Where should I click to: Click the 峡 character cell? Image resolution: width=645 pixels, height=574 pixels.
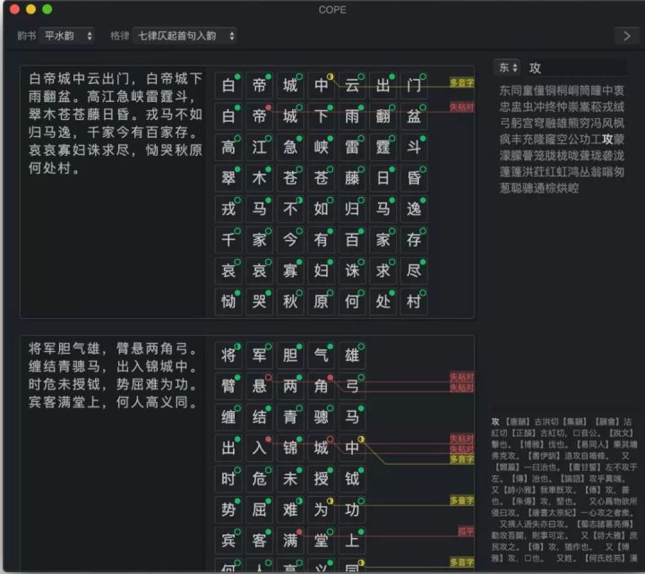[x=322, y=147]
